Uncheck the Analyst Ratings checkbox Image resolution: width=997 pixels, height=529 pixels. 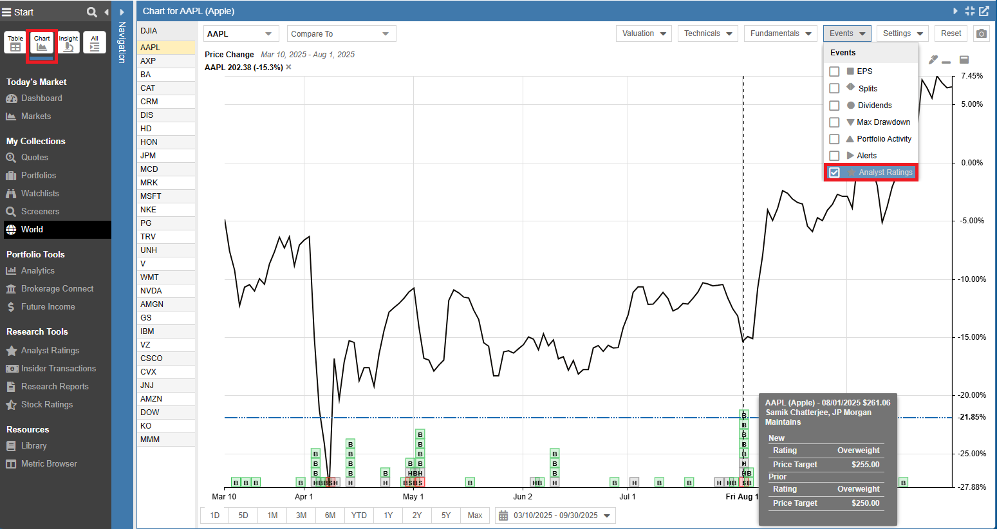click(834, 172)
